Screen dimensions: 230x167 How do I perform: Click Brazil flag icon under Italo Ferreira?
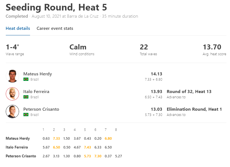pyautogui.click(x=26, y=97)
